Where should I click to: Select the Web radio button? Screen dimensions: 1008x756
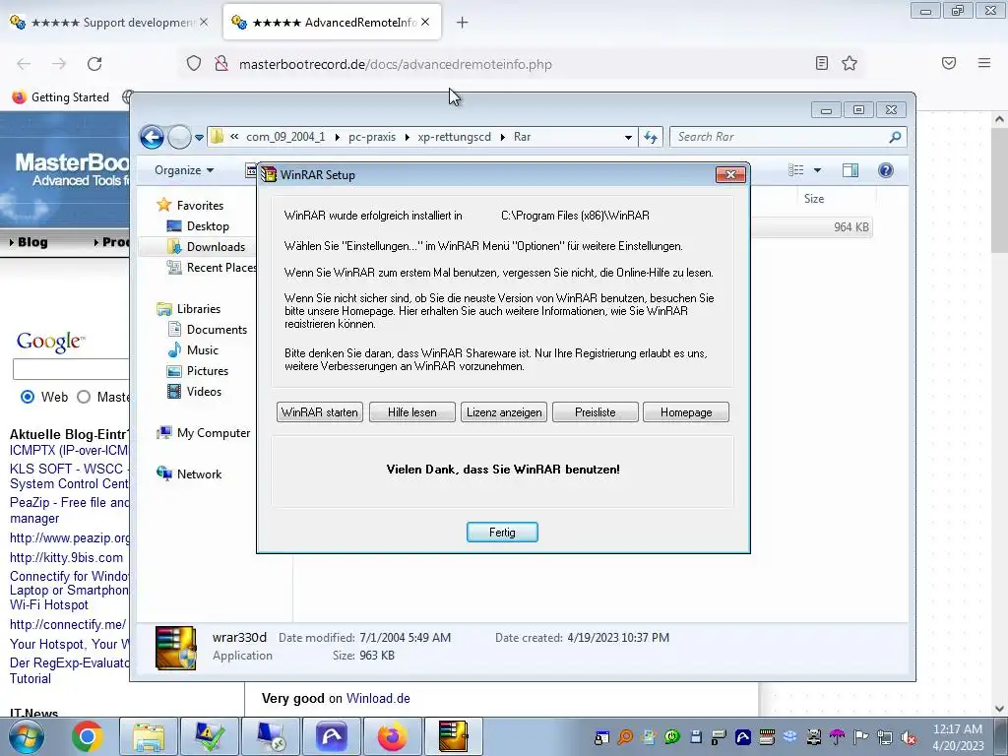27,397
